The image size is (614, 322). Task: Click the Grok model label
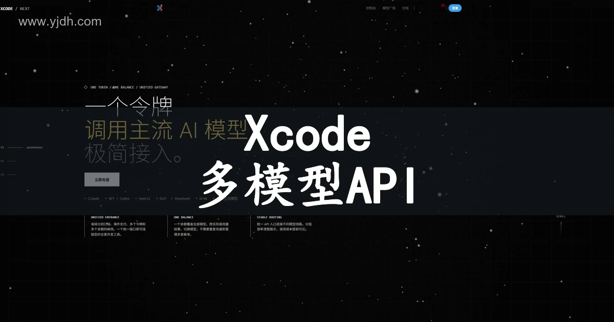[x=203, y=198]
